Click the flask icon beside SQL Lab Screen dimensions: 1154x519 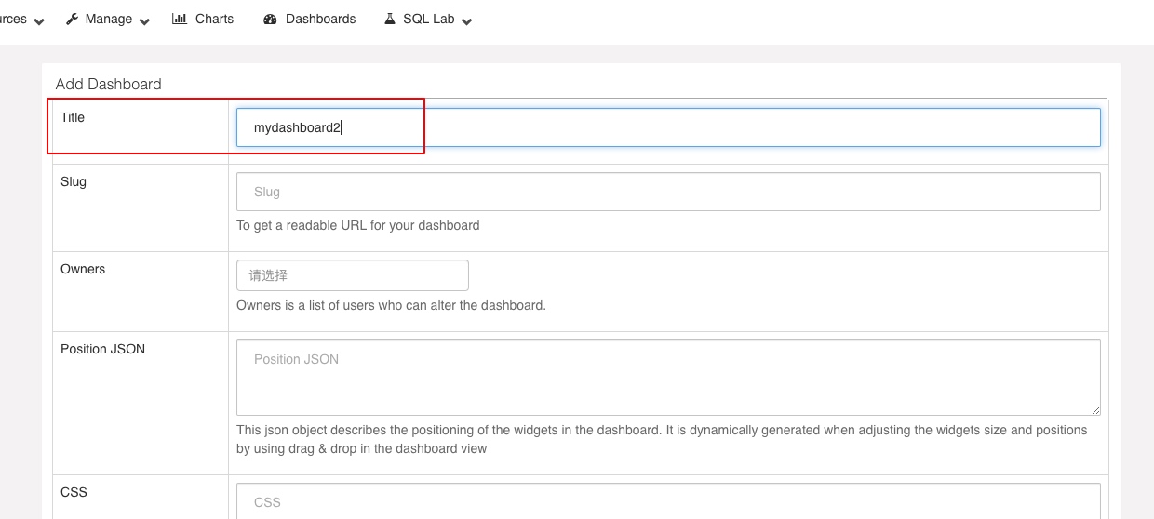coord(390,19)
